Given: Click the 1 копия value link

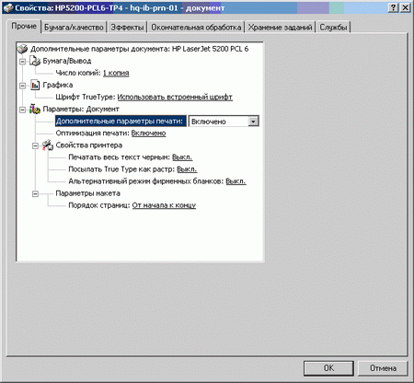Looking at the screenshot, I should (116, 73).
